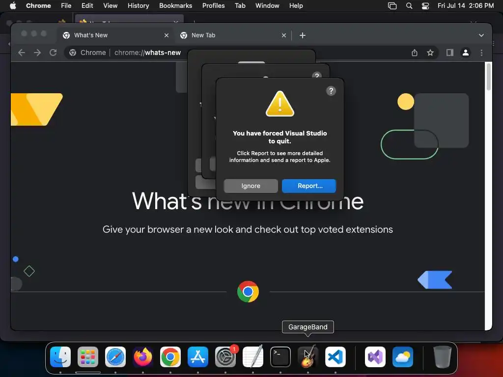The height and width of the screenshot is (377, 503).
Task: Open Launchpad from the Dock
Action: pyautogui.click(x=88, y=357)
